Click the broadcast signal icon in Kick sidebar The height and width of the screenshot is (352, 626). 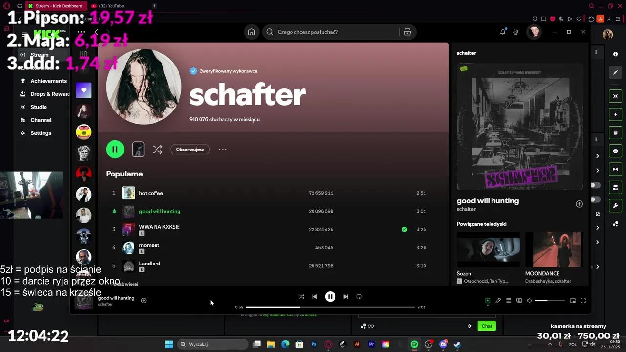(616, 169)
